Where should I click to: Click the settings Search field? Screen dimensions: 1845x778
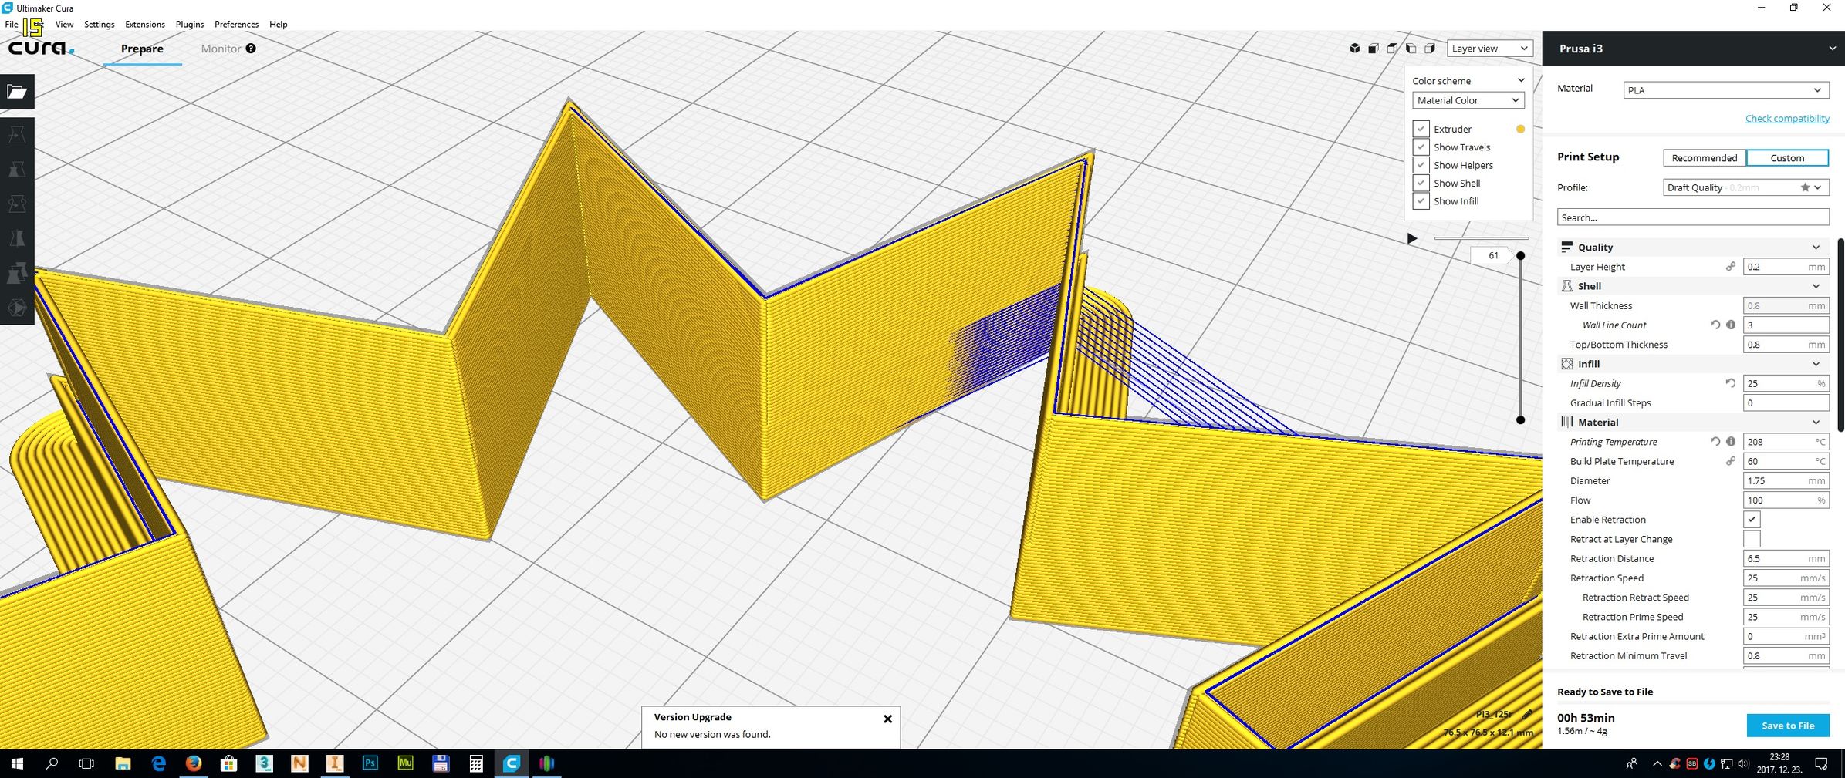(1693, 217)
